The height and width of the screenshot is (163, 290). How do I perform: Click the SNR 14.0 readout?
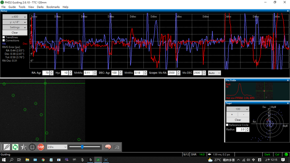coord(198,155)
